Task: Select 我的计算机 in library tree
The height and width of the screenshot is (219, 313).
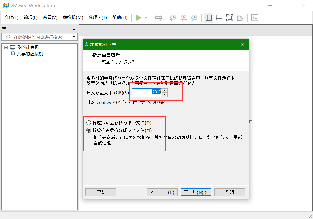Action: [28, 47]
